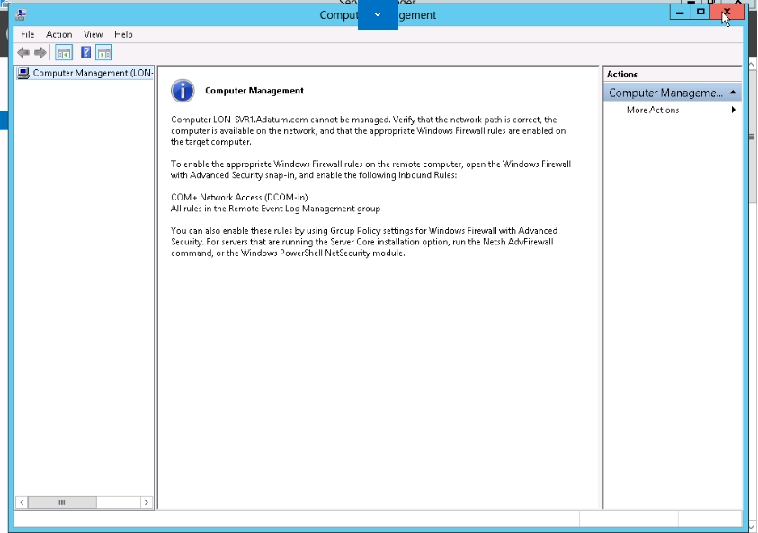Toggle Show/Hide Action Pane toolbar icon
The width and height of the screenshot is (758, 533).
[104, 53]
